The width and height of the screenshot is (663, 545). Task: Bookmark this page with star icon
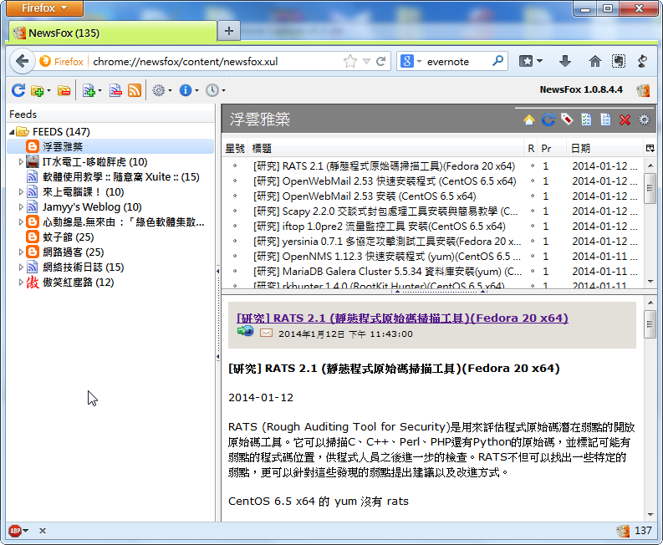349,61
